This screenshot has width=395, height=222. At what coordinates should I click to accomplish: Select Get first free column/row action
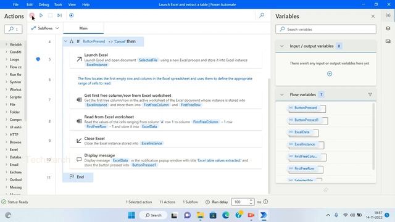(166, 100)
